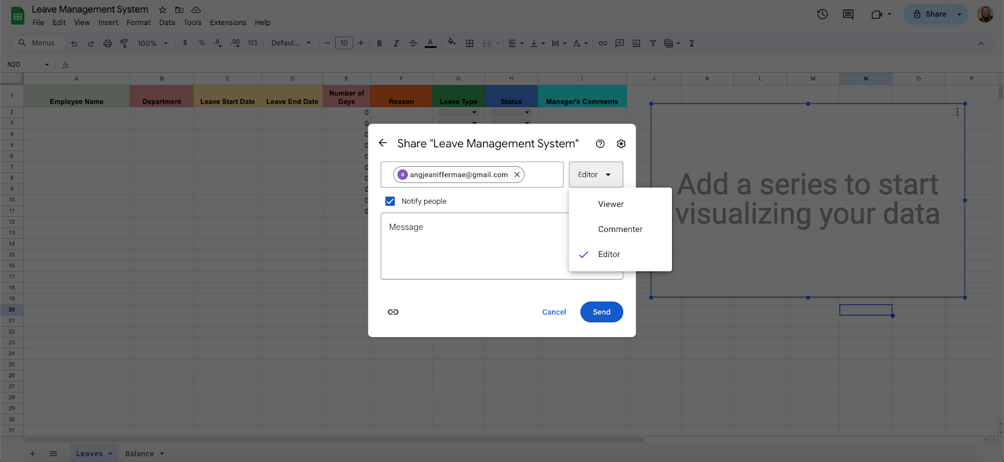Expand the meeting camera dropdown arrow
The height and width of the screenshot is (462, 1004).
[x=889, y=14]
